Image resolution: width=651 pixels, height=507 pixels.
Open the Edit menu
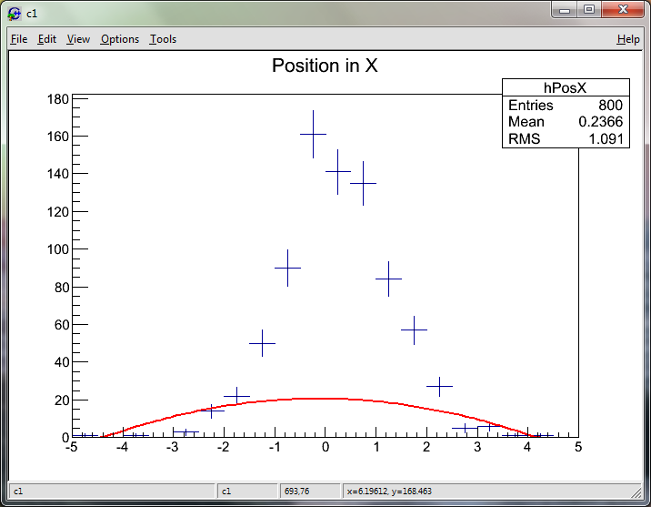tap(47, 39)
